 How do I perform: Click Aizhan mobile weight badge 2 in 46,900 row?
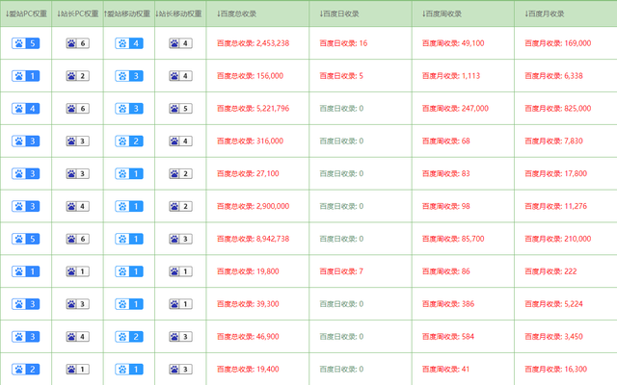click(x=129, y=337)
